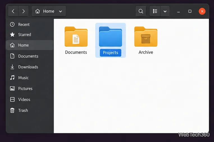This screenshot has width=214, height=142.
Task: Click the Documents folder name label
Action: 76,52
